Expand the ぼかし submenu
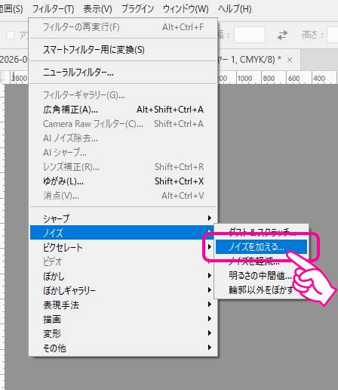Screen dimensions: 338x390 click(x=123, y=276)
